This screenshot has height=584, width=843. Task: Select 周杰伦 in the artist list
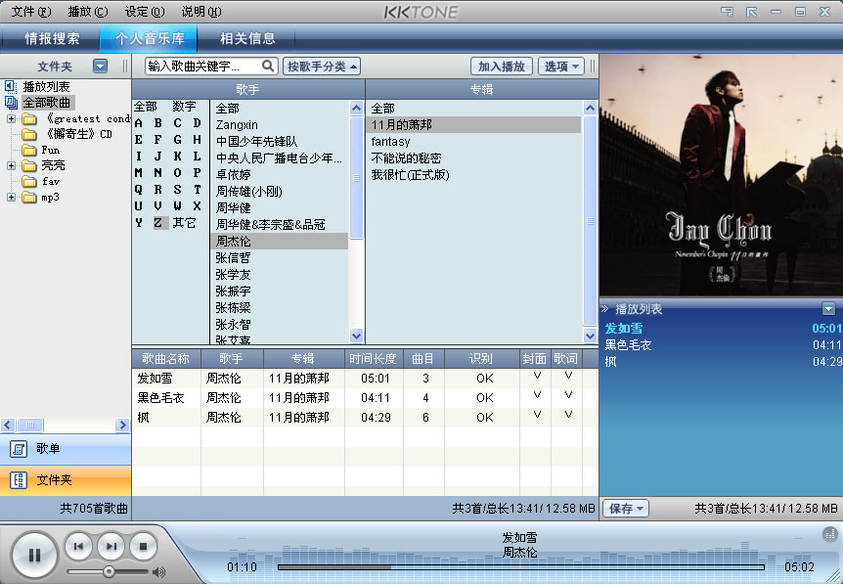279,241
